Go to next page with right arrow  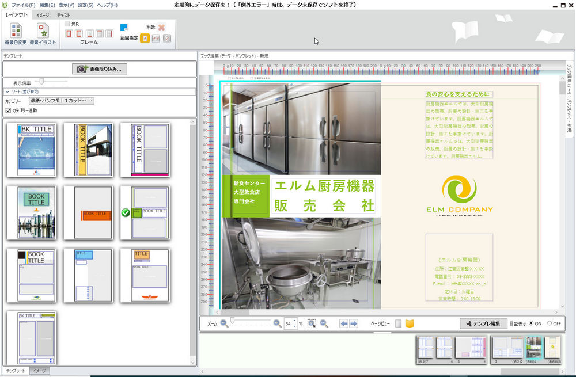click(x=354, y=323)
